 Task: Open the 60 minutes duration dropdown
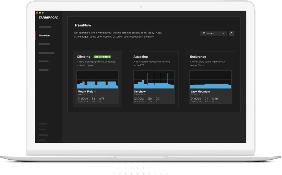pos(214,33)
